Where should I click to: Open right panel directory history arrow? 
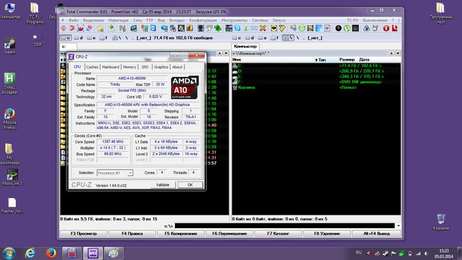click(398, 53)
